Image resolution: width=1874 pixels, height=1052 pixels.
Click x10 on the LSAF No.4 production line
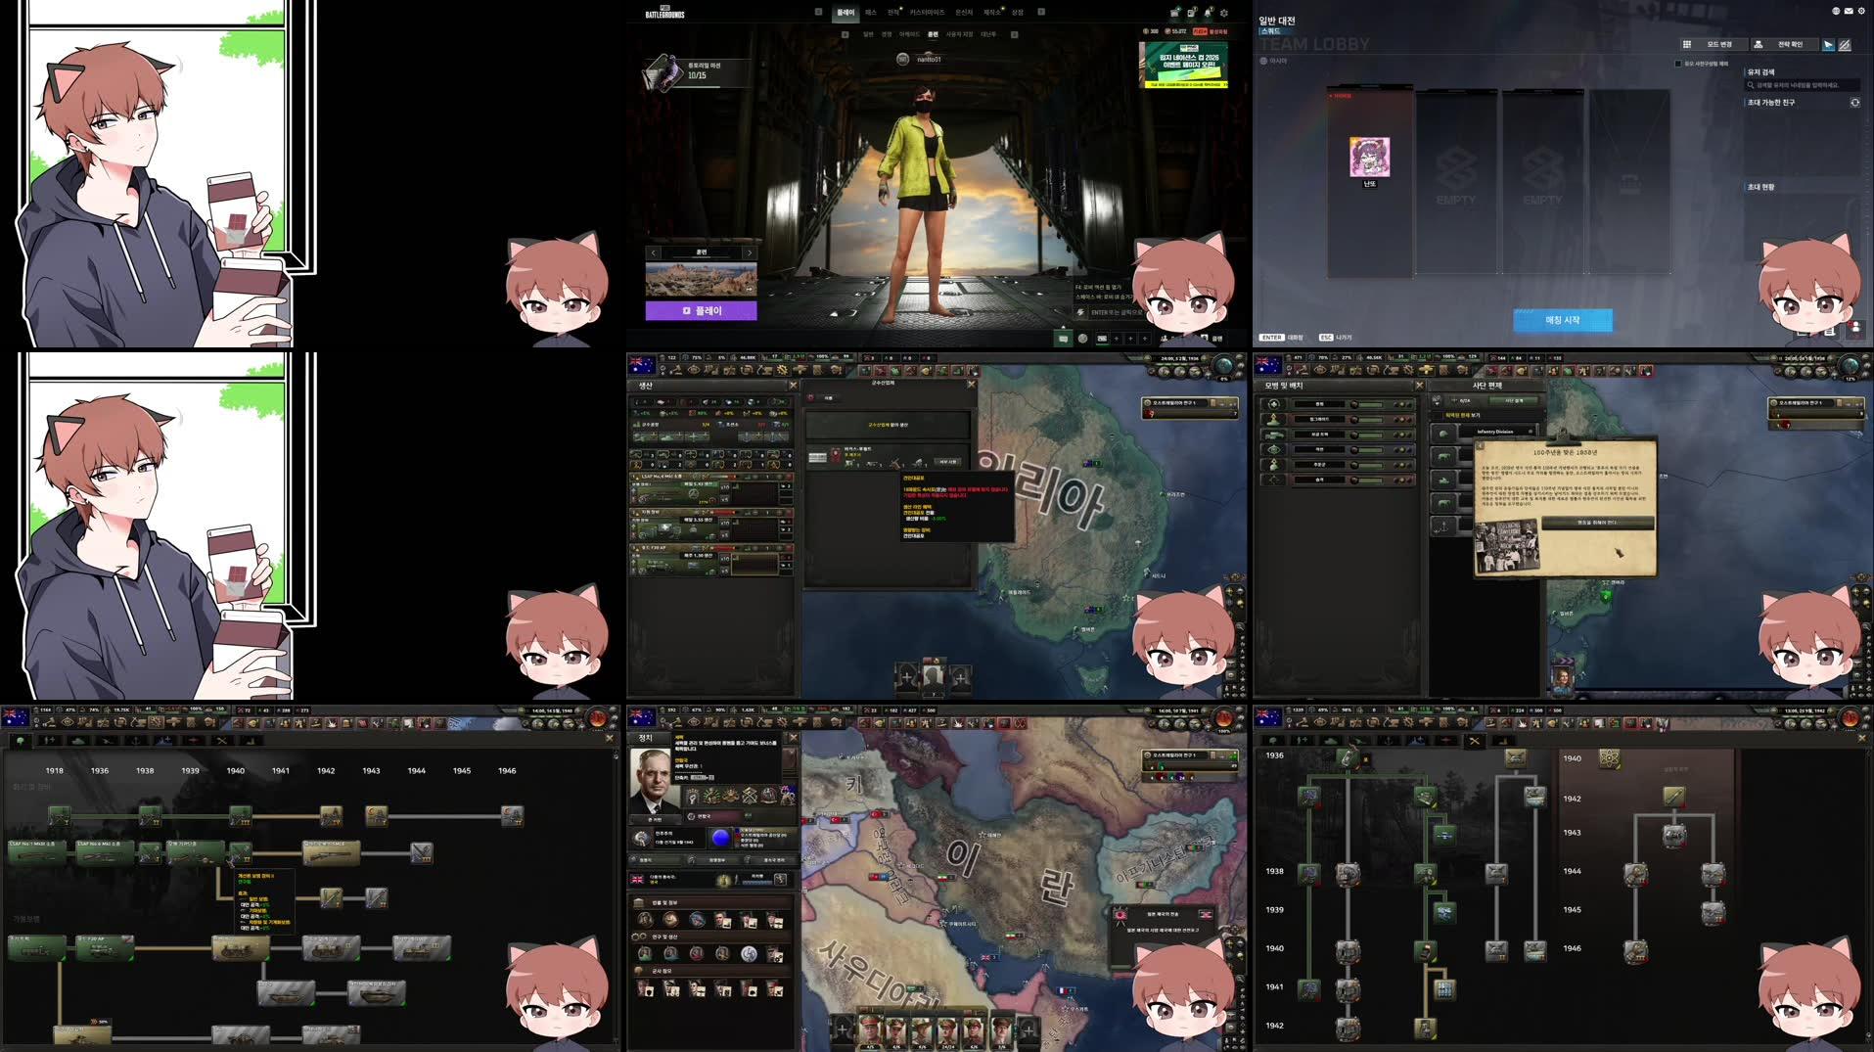pos(725,486)
